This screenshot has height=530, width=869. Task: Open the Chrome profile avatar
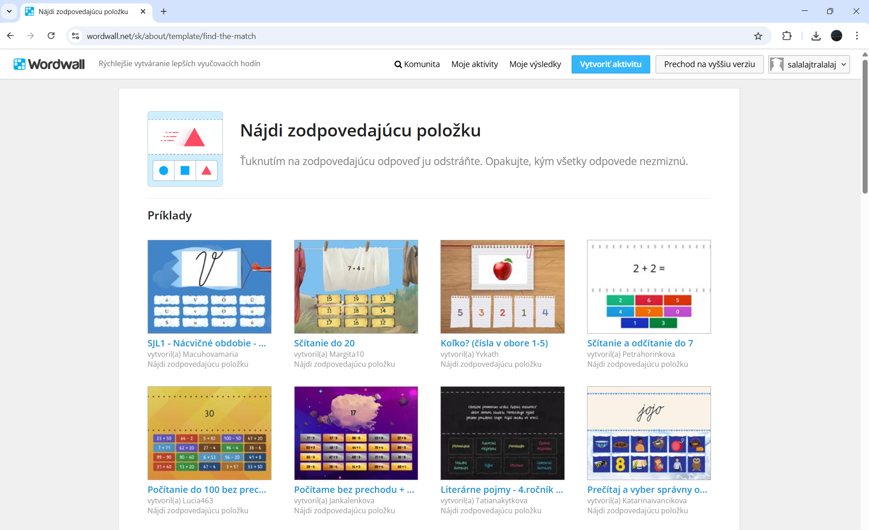click(x=836, y=36)
